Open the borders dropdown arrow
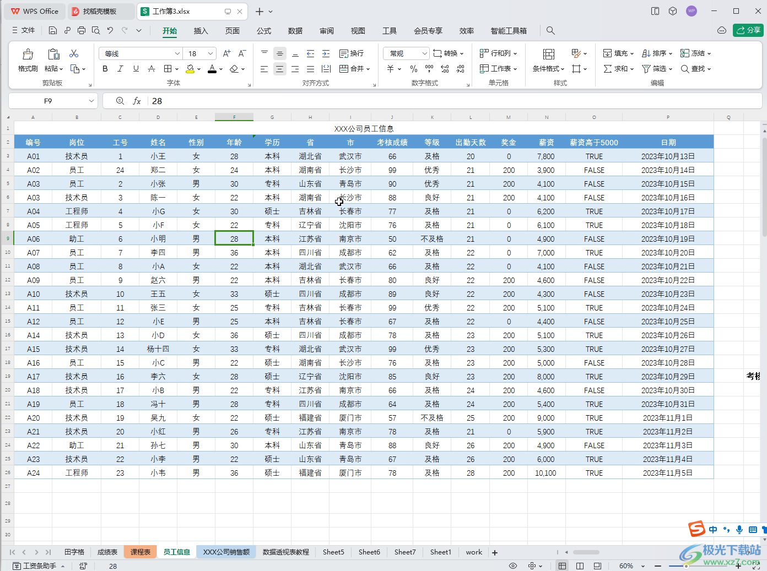This screenshot has width=767, height=571. click(177, 69)
